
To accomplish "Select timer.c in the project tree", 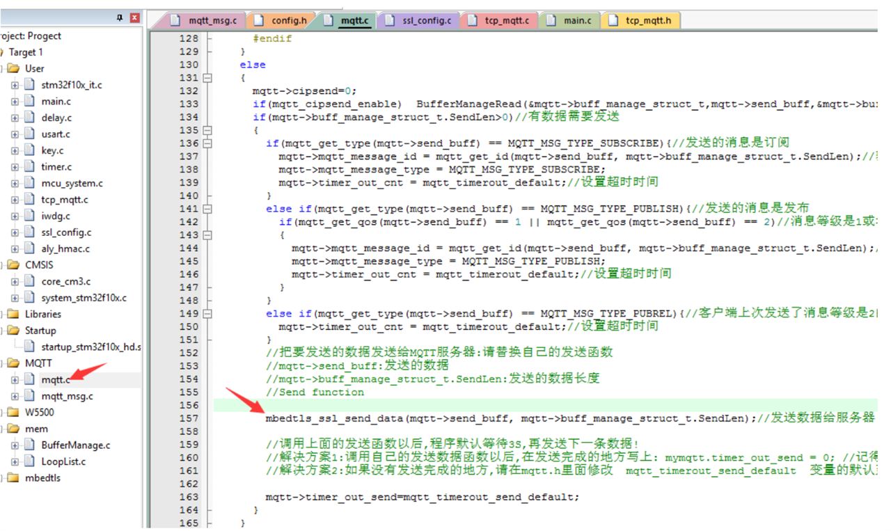I will point(56,167).
